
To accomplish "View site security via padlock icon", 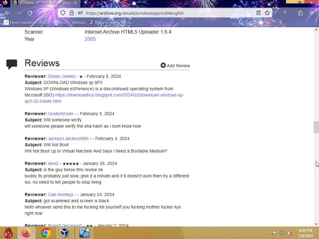I will click(72, 13).
